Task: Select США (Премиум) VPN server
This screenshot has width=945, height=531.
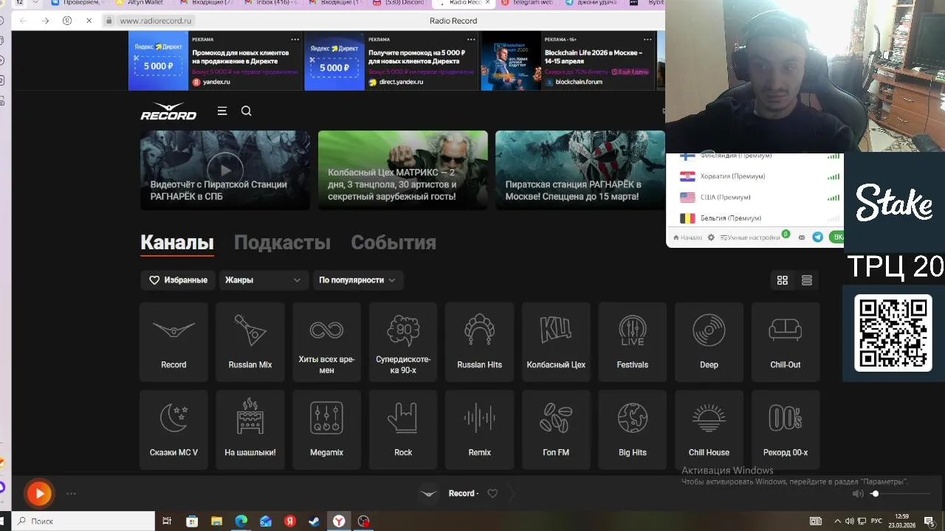Action: point(755,197)
